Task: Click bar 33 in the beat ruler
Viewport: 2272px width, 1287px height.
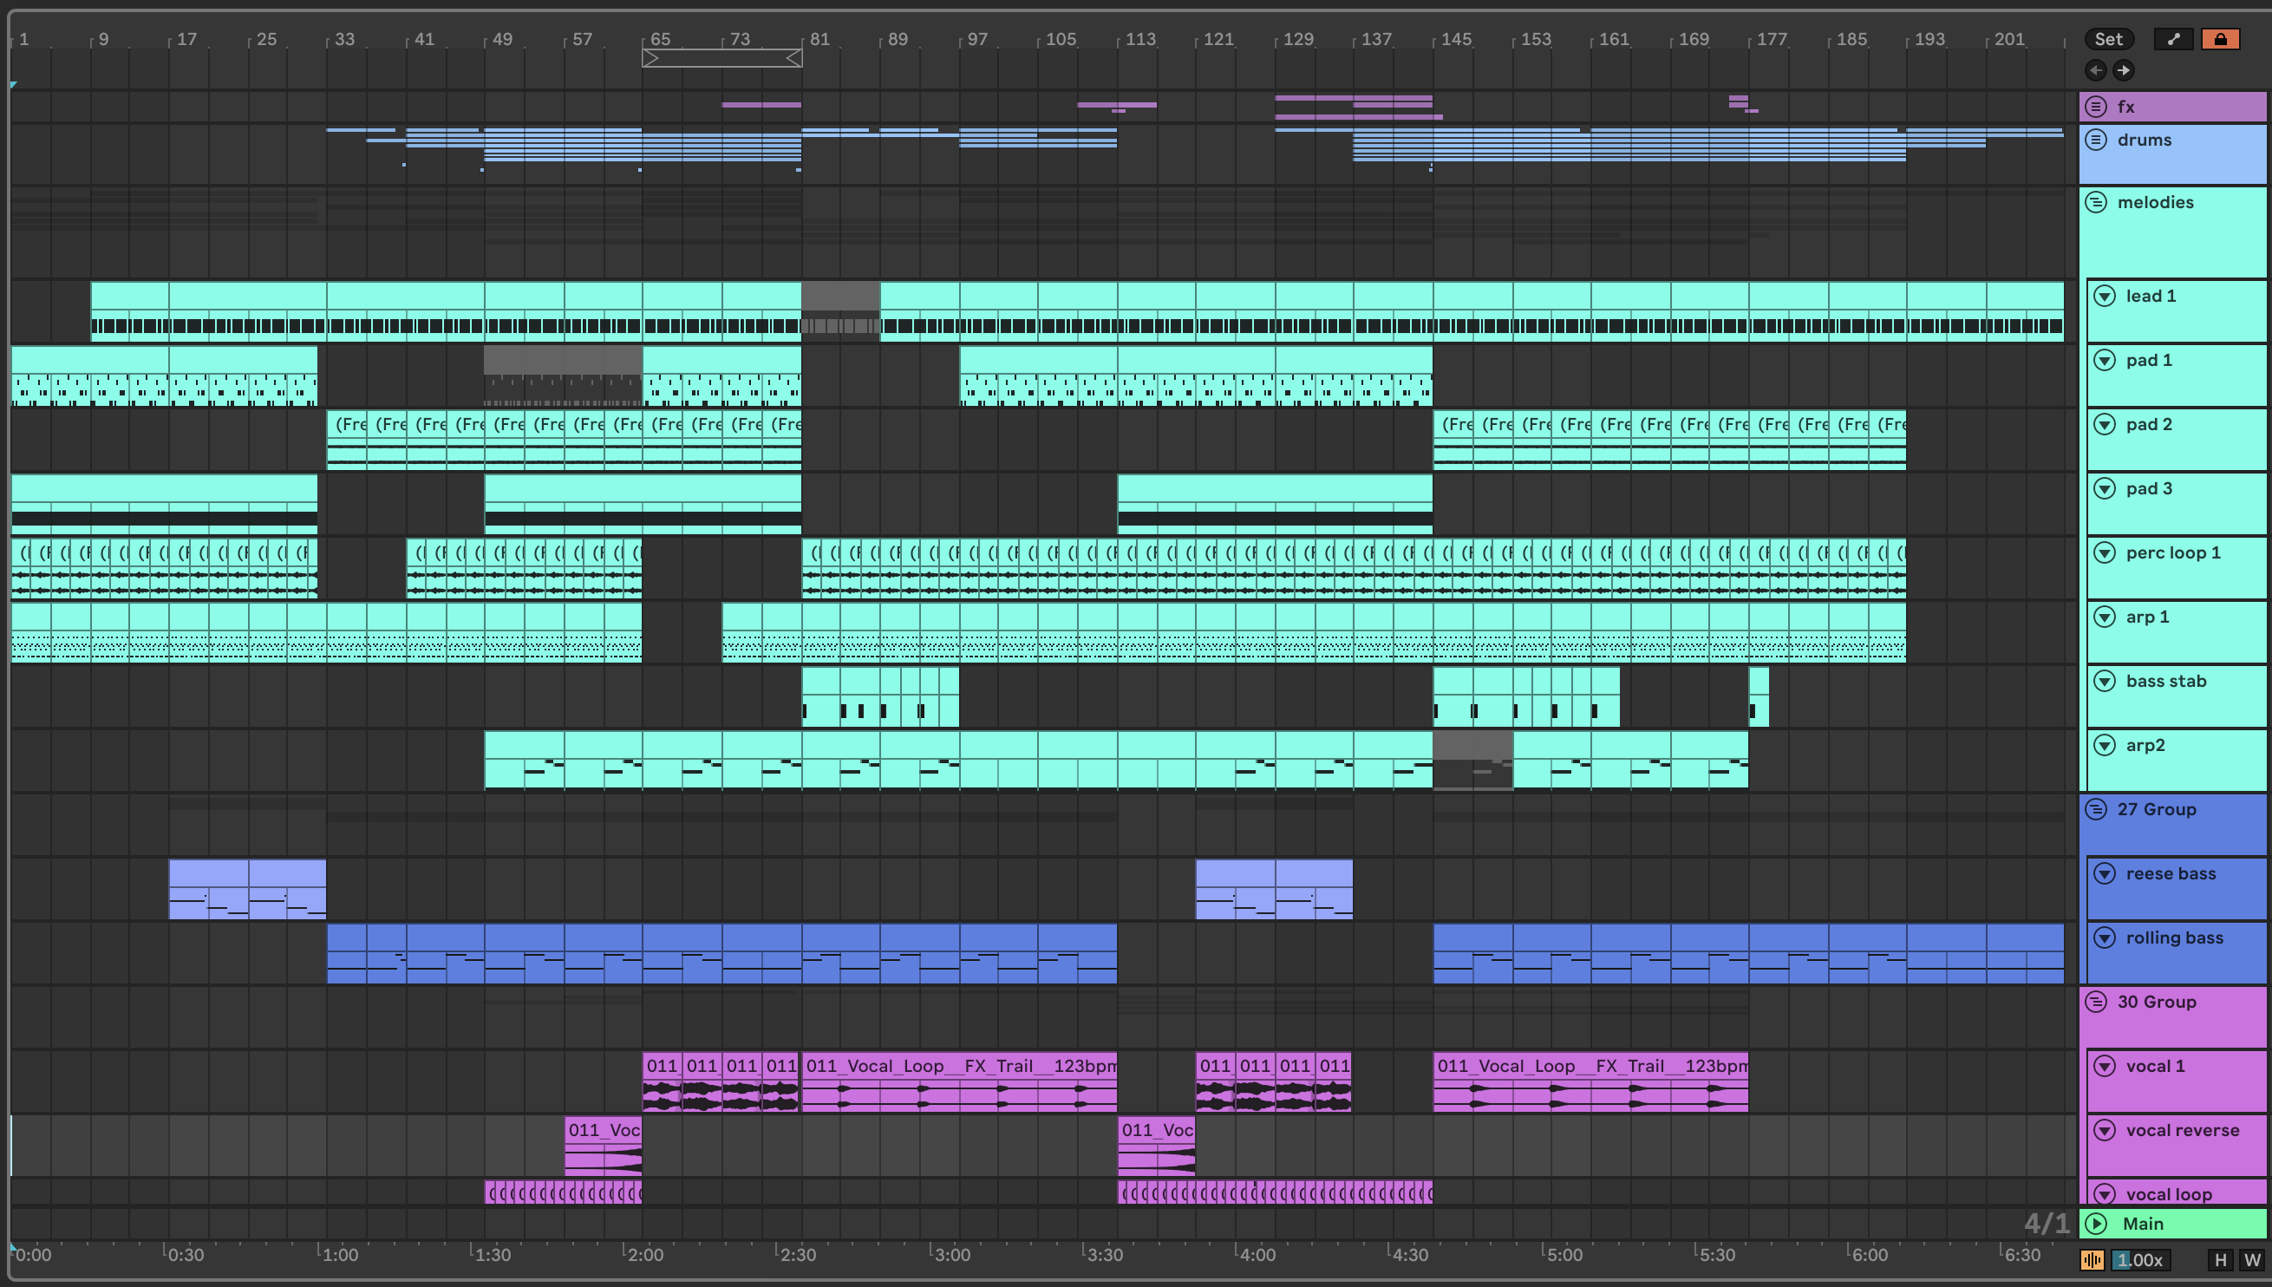Action: tap(343, 39)
